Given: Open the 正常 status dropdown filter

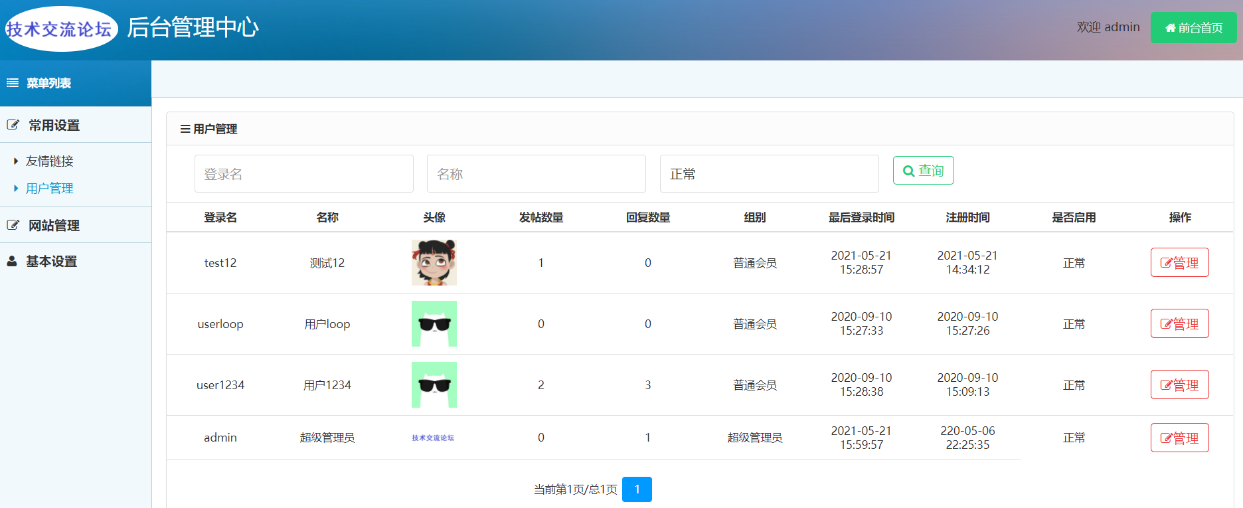Looking at the screenshot, I should pos(769,174).
